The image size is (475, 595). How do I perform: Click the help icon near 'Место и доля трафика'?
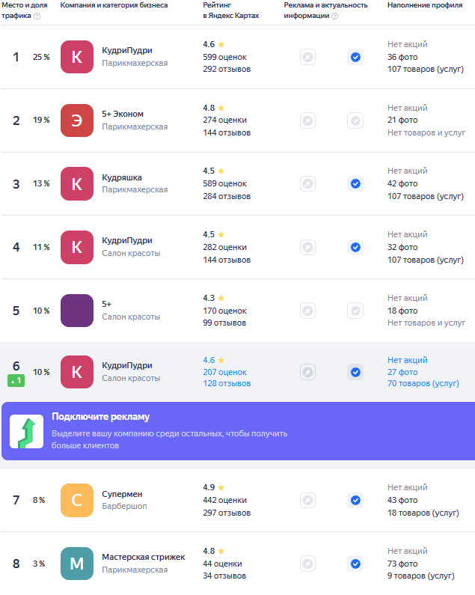37,16
